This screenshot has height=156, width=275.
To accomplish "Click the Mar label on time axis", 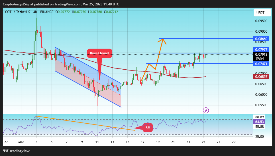I will coord(21,142).
